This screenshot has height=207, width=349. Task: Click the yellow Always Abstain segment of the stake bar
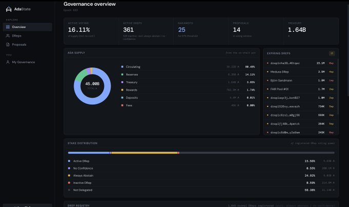point(144,153)
